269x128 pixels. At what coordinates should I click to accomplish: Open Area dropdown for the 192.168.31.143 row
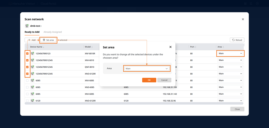(x=230, y=94)
